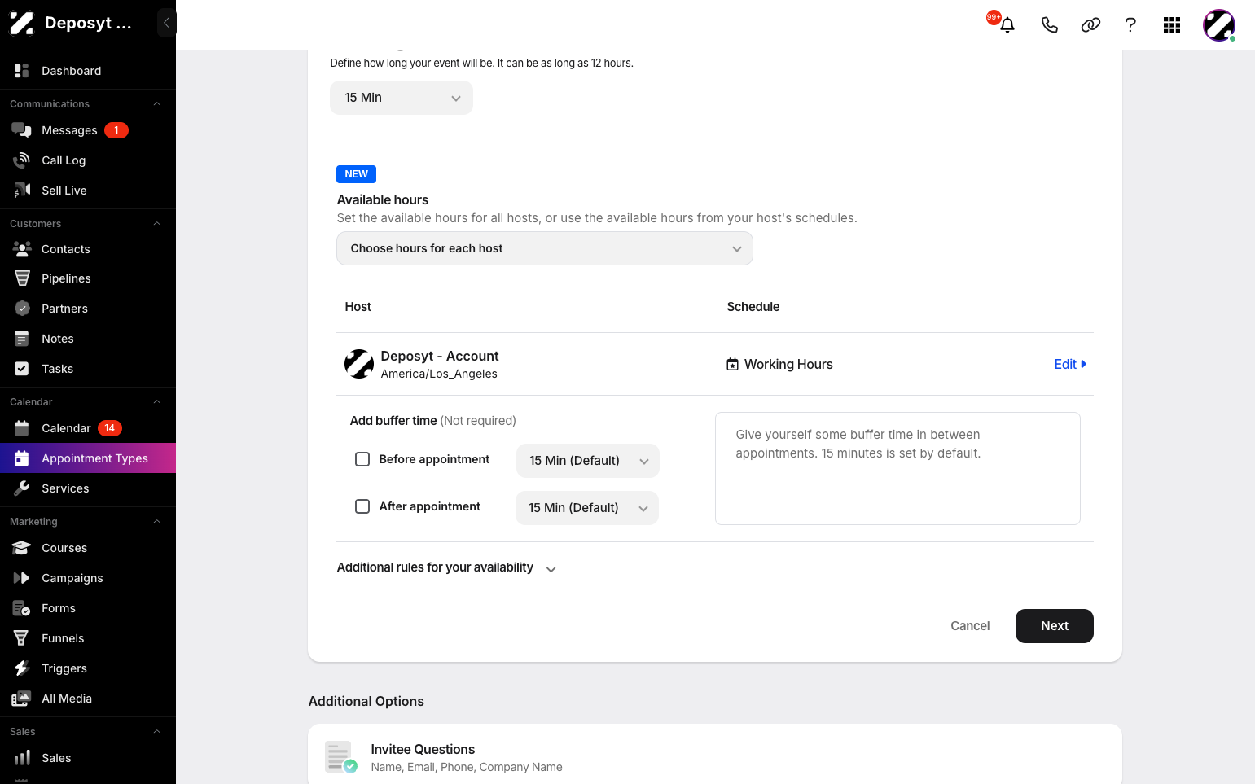Screen dimensions: 1255x784
Task: Click the Pipelines funnel icon
Action: tap(22, 278)
